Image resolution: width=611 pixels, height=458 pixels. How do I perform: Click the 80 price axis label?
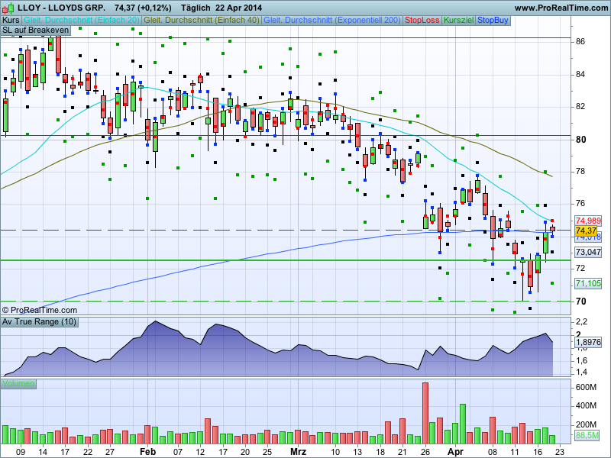pyautogui.click(x=580, y=140)
